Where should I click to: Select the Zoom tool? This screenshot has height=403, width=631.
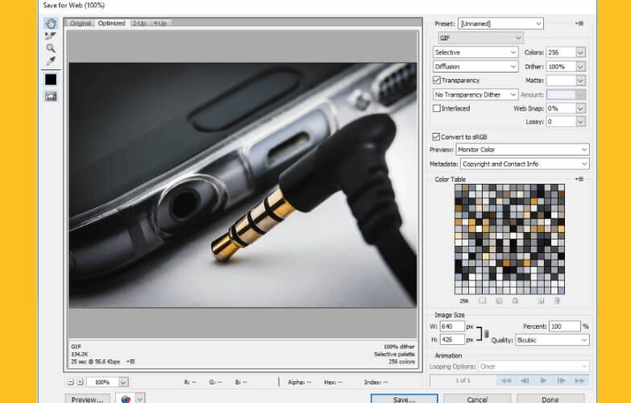pyautogui.click(x=51, y=48)
